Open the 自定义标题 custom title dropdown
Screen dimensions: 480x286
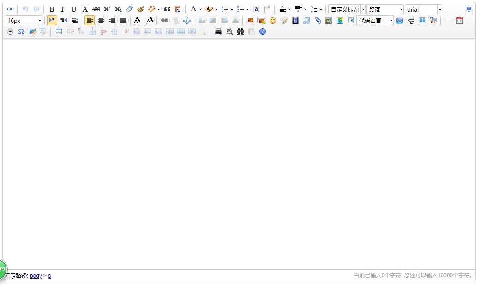point(347,10)
